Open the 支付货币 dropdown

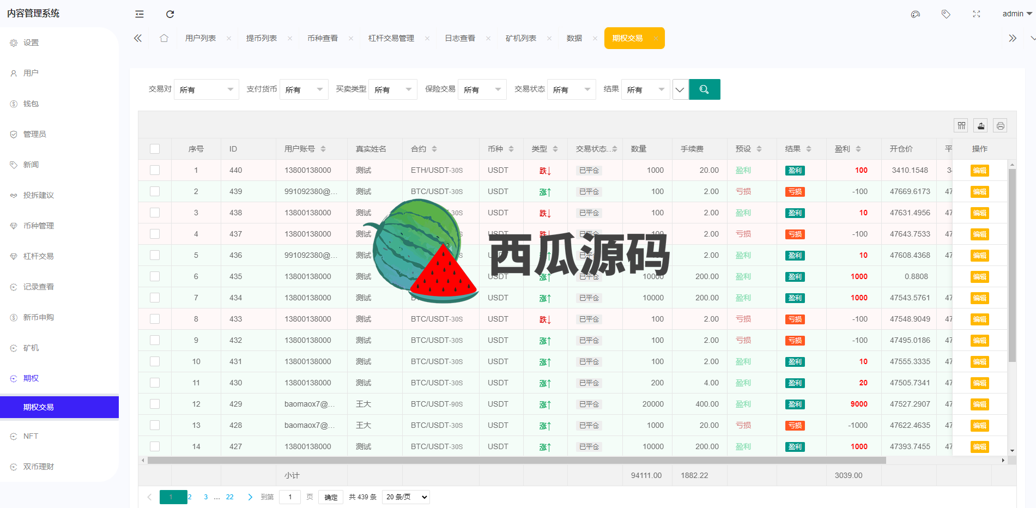pos(304,89)
